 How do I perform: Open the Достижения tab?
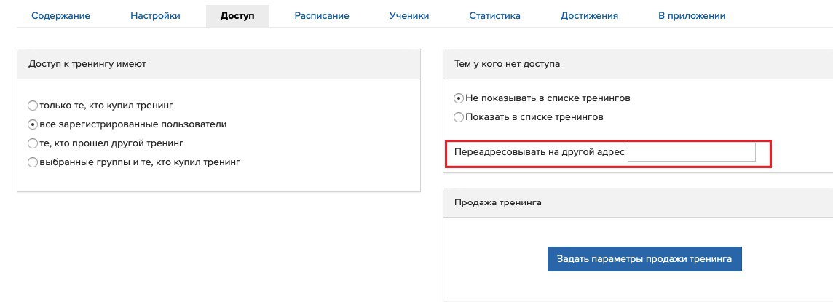pyautogui.click(x=589, y=16)
